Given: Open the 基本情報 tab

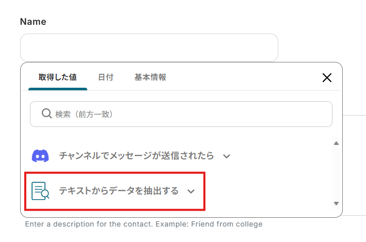Looking at the screenshot, I should click(x=150, y=77).
